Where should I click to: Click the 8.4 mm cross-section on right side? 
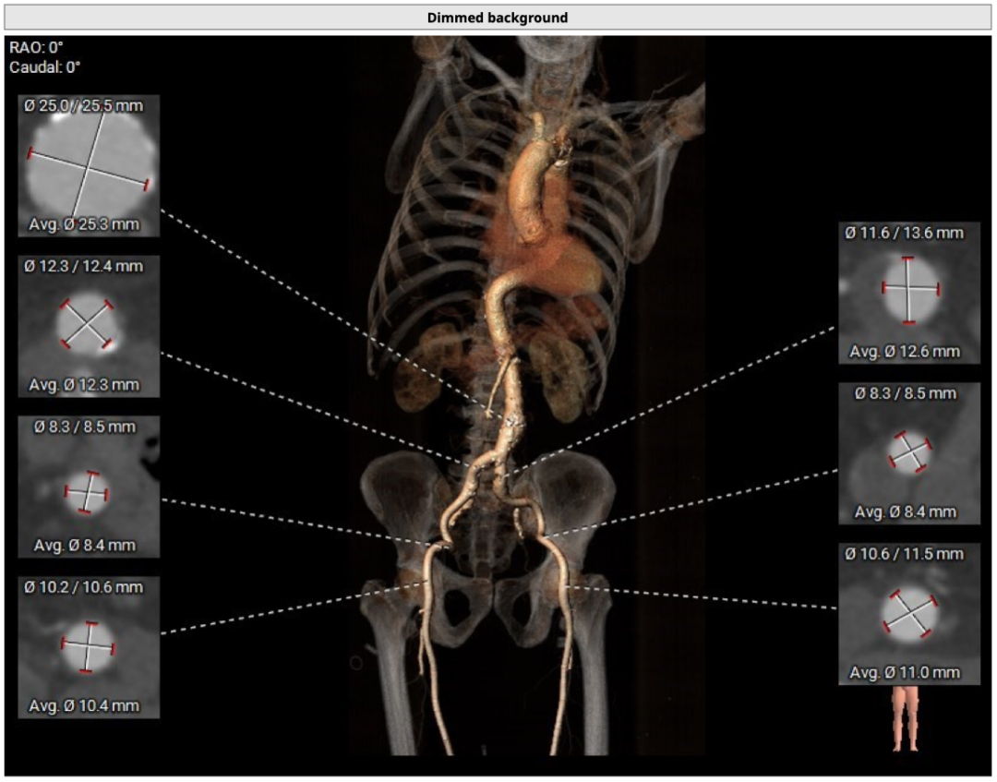[908, 451]
